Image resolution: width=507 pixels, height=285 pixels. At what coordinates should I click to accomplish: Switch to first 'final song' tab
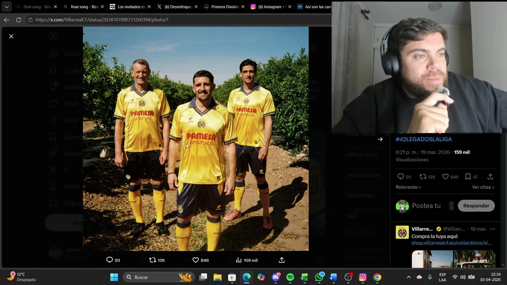tap(37, 7)
